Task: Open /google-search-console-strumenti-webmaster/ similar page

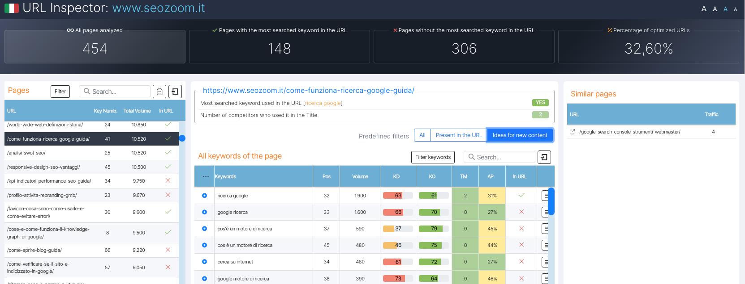Action: [630, 132]
